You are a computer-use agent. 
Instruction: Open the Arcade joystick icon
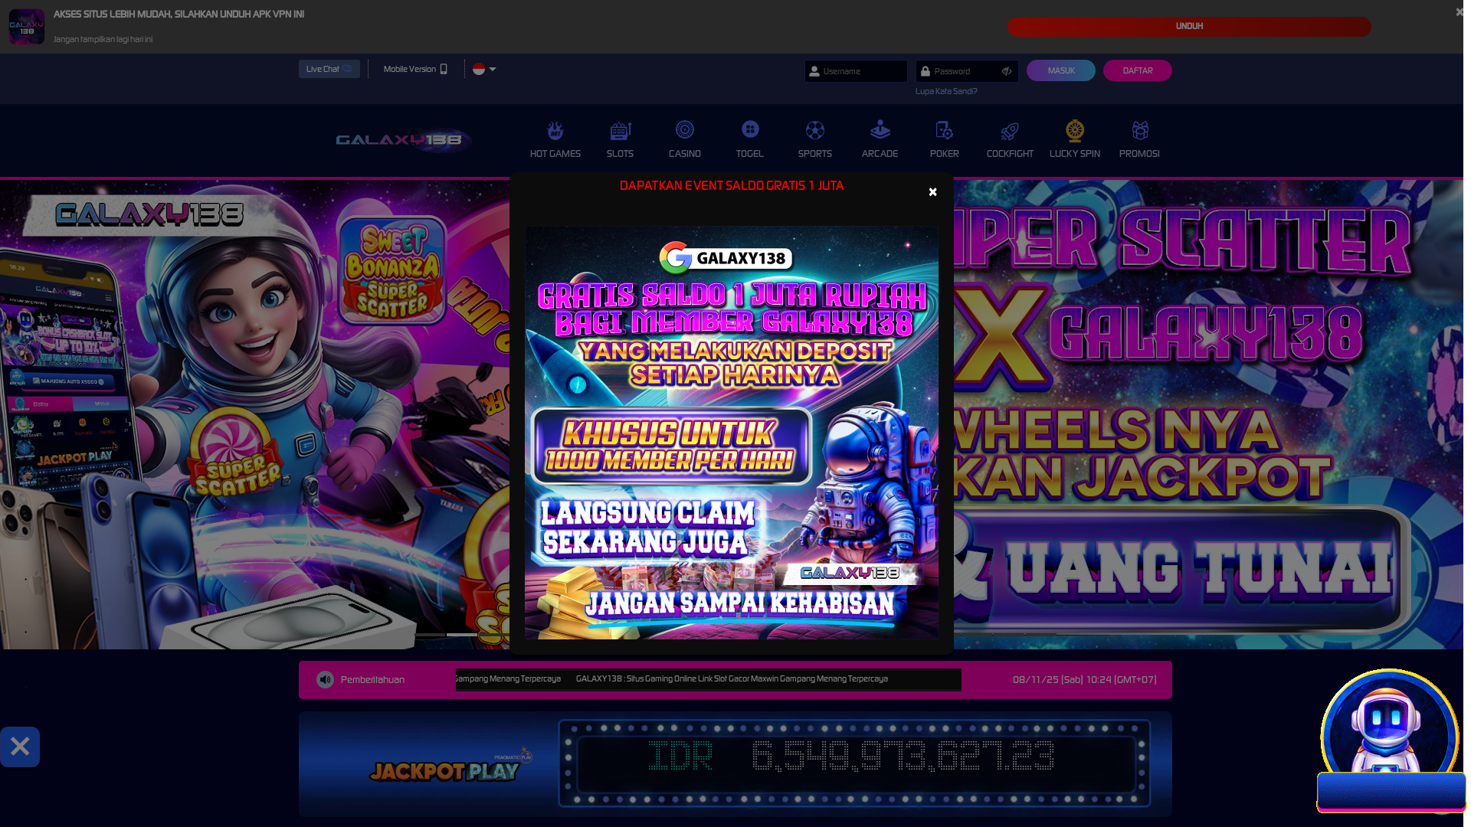pos(880,129)
